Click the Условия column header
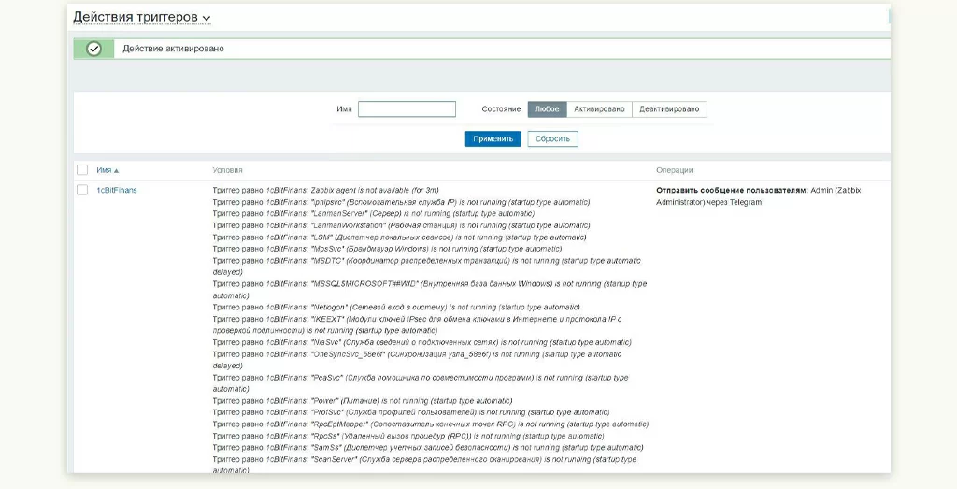This screenshot has width=957, height=489. tap(227, 170)
